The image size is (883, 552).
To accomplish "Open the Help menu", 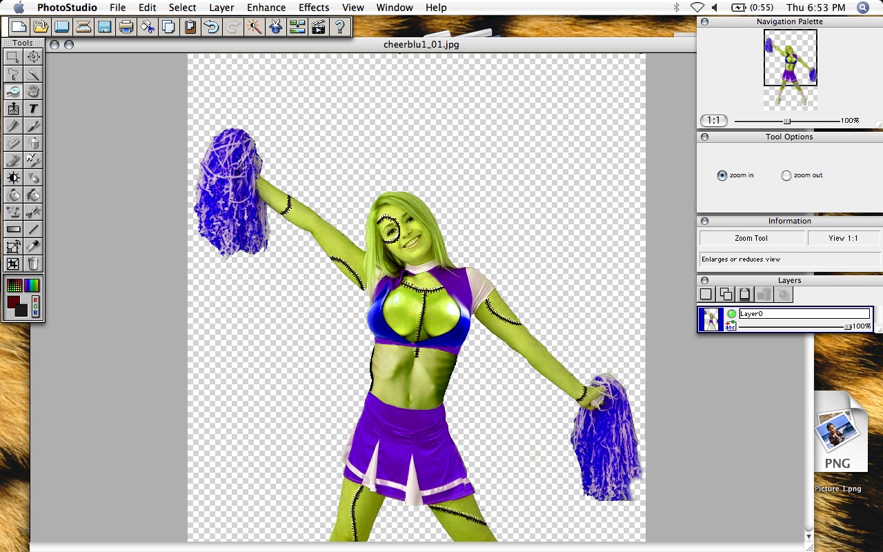I will click(x=436, y=8).
